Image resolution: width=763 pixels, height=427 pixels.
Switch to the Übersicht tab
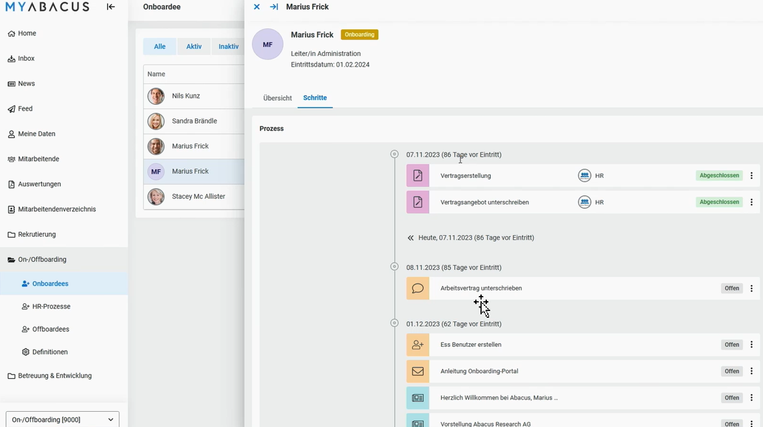pos(277,98)
